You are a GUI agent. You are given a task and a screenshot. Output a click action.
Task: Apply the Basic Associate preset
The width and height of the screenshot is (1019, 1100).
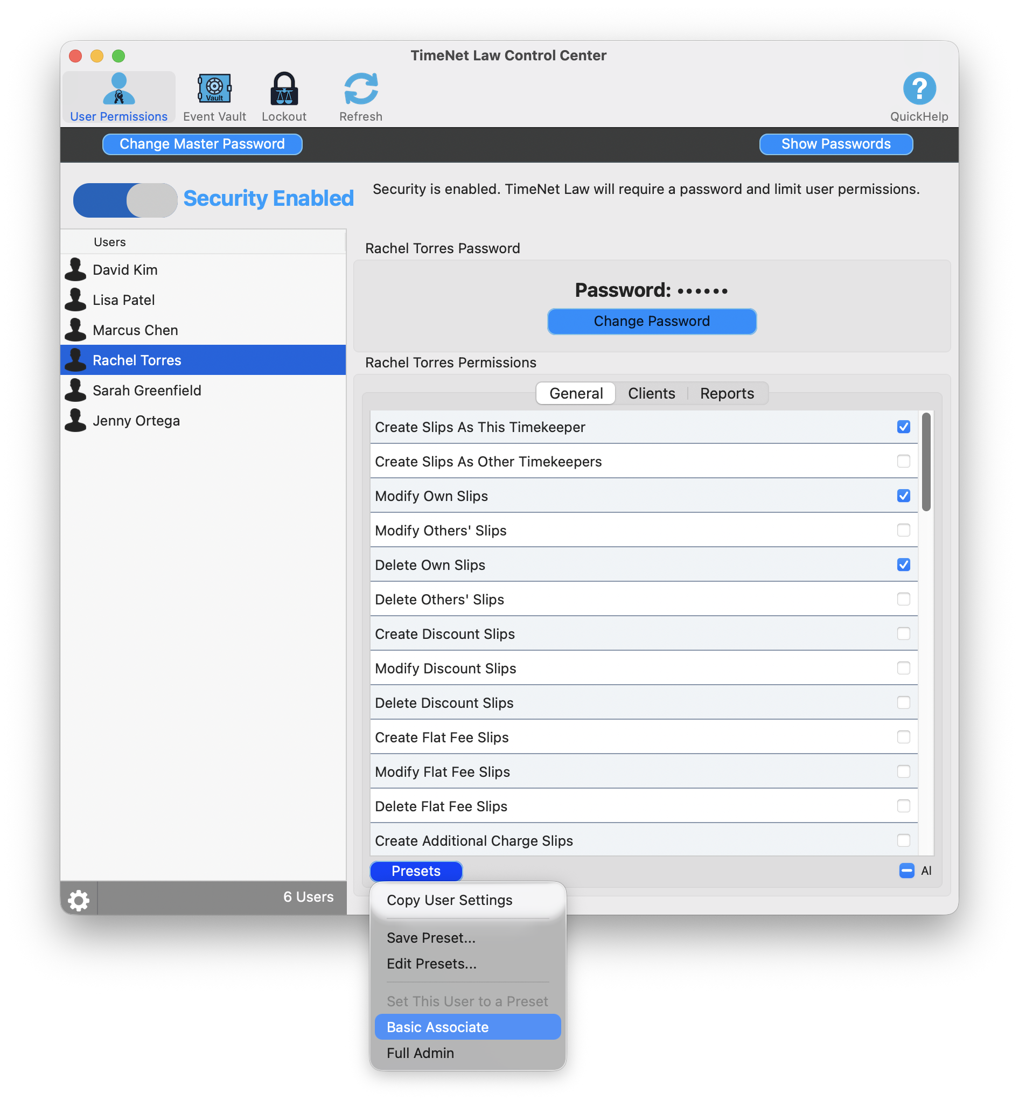point(467,1027)
